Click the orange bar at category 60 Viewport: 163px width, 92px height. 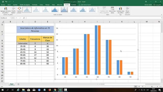pos(99,50)
